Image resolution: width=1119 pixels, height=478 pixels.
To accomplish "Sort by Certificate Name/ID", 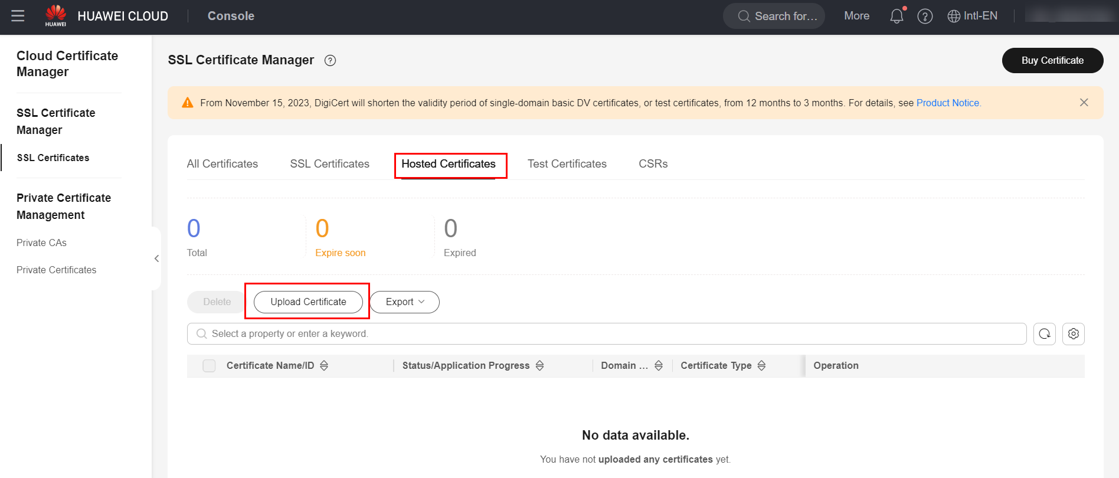I will pyautogui.click(x=324, y=366).
